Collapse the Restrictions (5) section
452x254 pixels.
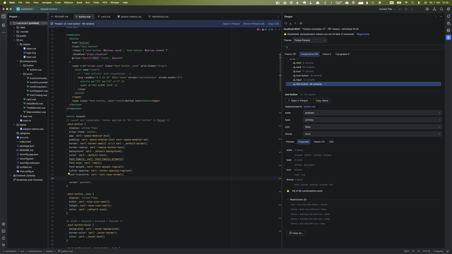pos(288,200)
